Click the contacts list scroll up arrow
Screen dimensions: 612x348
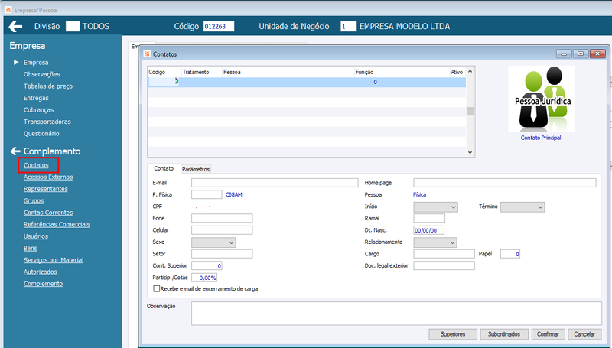click(470, 72)
